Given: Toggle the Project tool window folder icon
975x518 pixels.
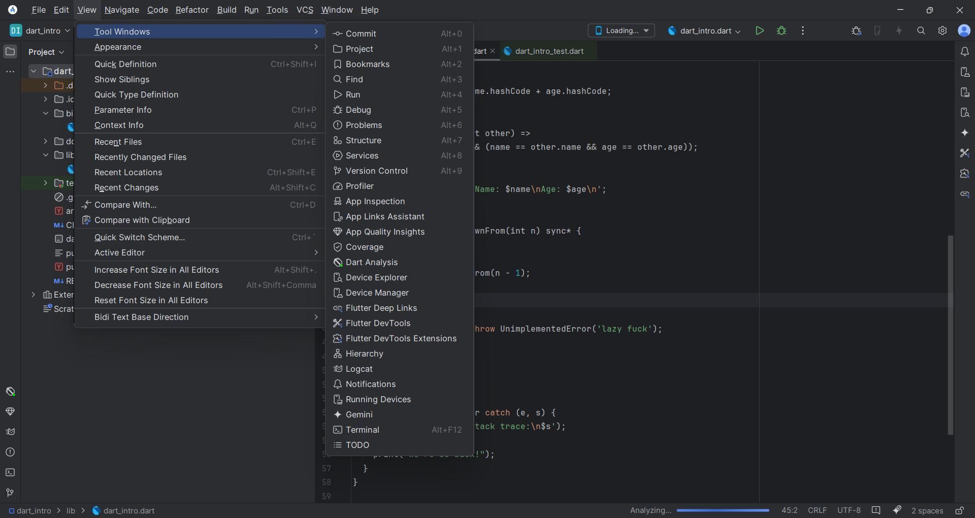Looking at the screenshot, I should point(10,51).
